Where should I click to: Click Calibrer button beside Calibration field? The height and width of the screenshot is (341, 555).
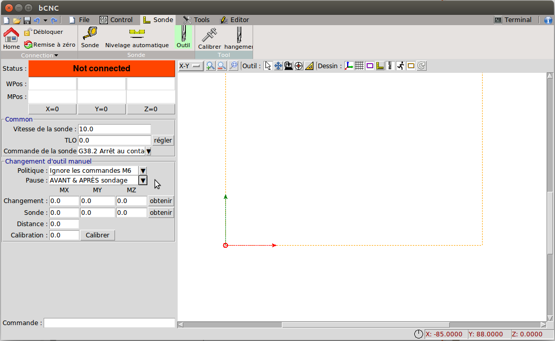pos(98,235)
